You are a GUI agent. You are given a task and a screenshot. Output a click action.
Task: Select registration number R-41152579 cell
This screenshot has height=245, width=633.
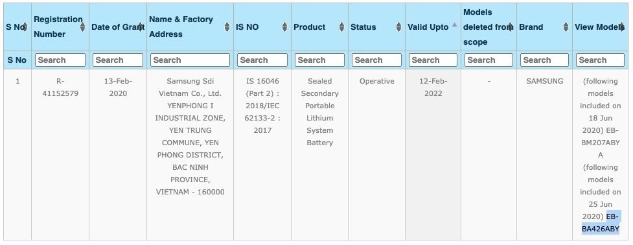[x=60, y=87]
